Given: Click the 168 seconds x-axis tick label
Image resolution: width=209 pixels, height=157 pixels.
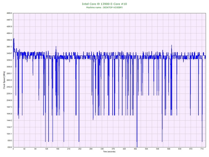Looking at the screenshot, I should coord(58,149).
